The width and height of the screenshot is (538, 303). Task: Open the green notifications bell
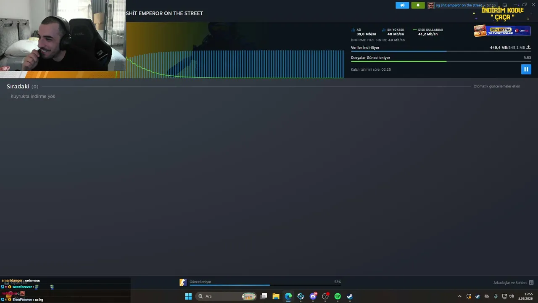pos(418,5)
